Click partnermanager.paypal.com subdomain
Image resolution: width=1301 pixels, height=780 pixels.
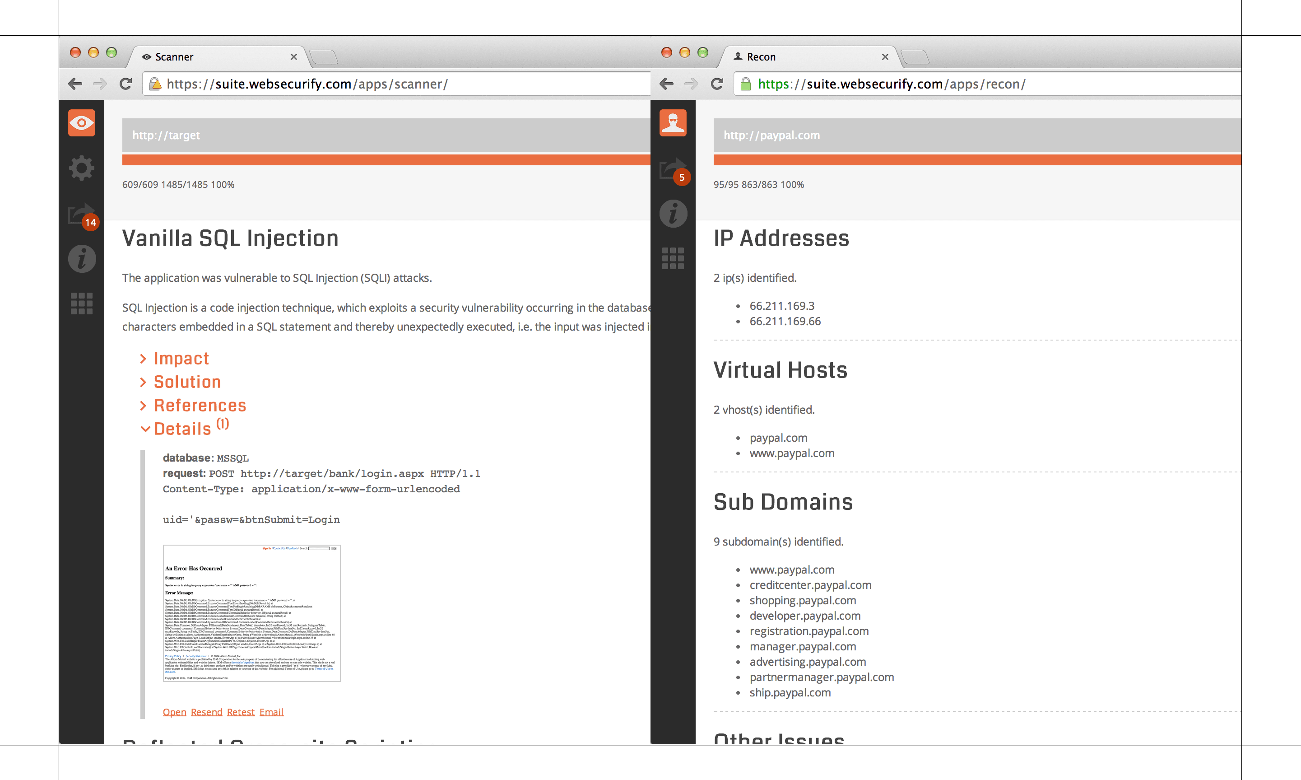pyautogui.click(x=822, y=677)
